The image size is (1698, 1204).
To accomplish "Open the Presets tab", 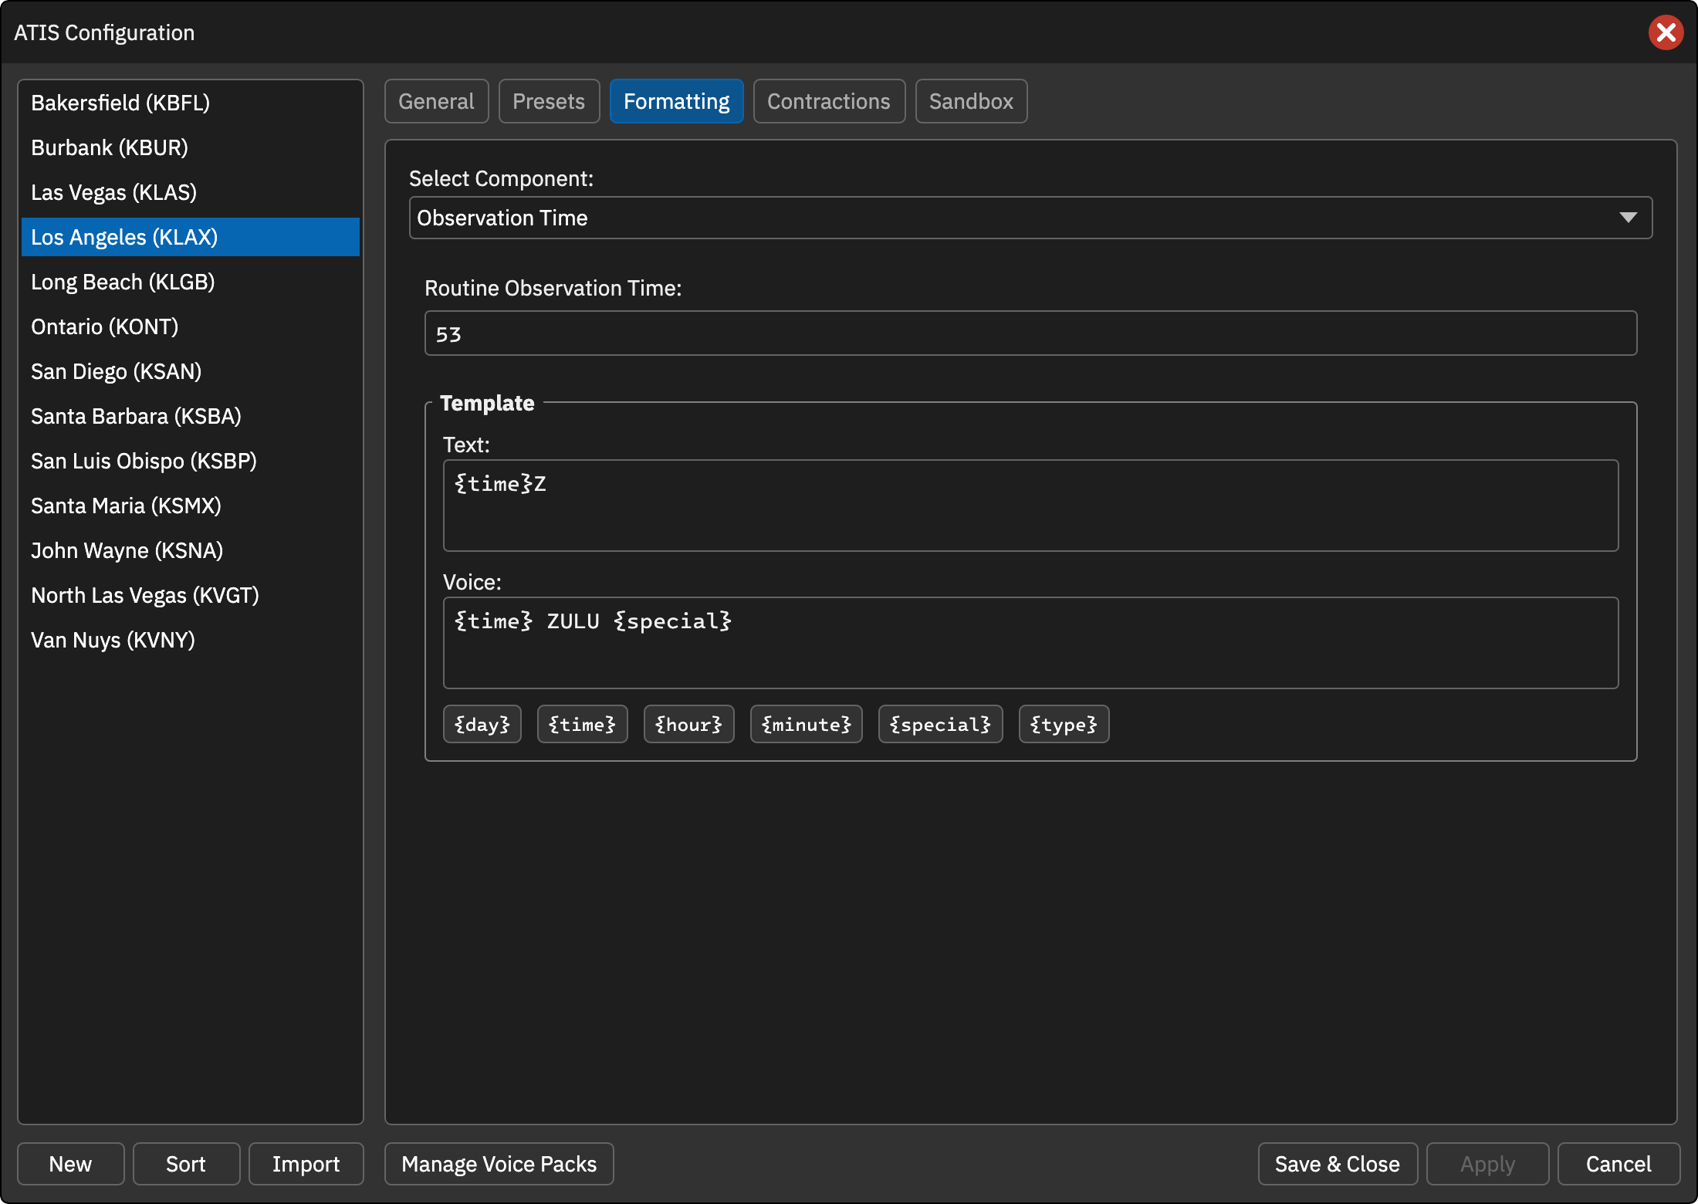I will [549, 101].
